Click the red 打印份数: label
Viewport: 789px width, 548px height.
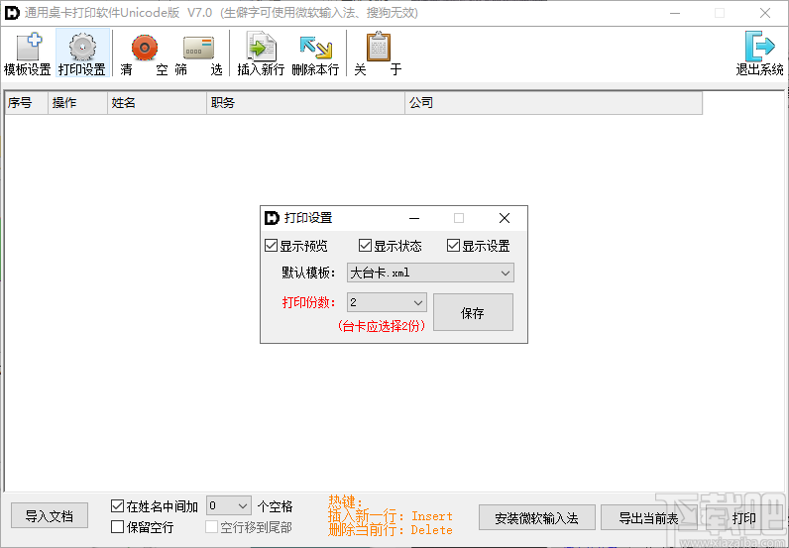tap(308, 302)
